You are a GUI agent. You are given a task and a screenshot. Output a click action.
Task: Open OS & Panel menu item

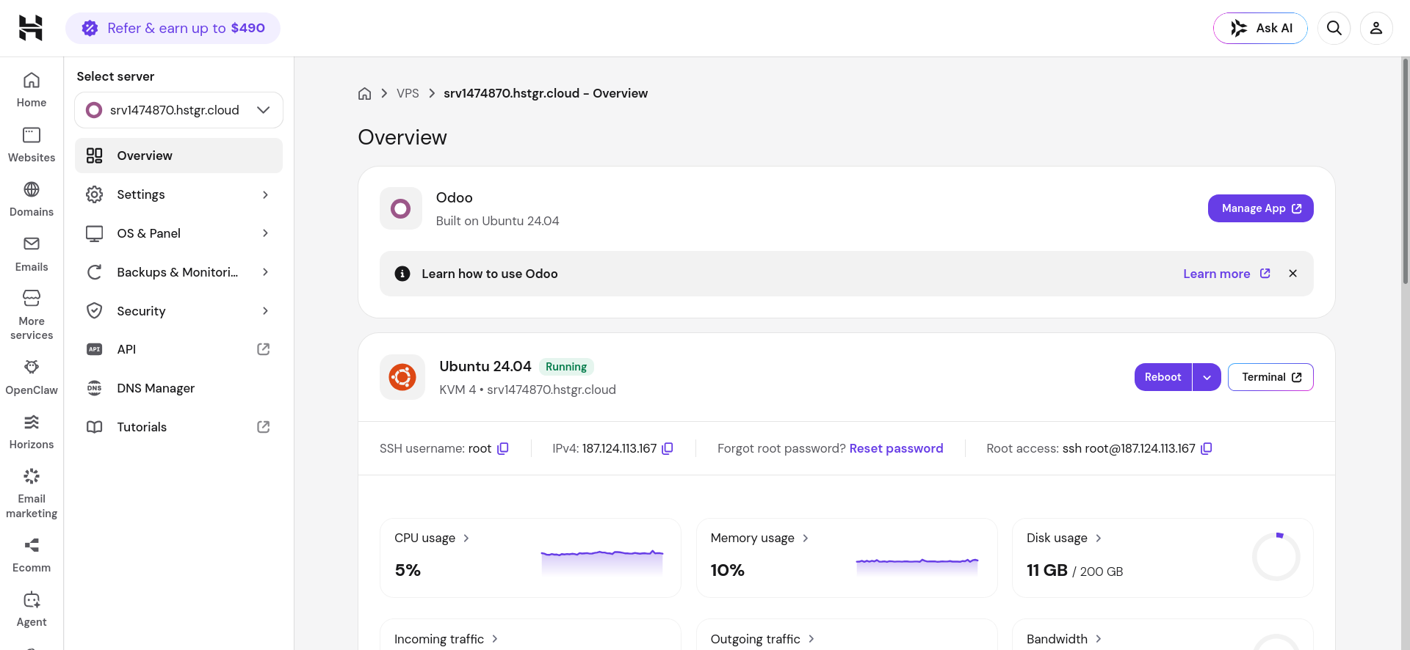[178, 233]
